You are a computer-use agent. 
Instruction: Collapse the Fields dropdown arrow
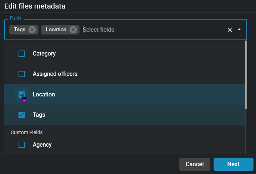239,30
